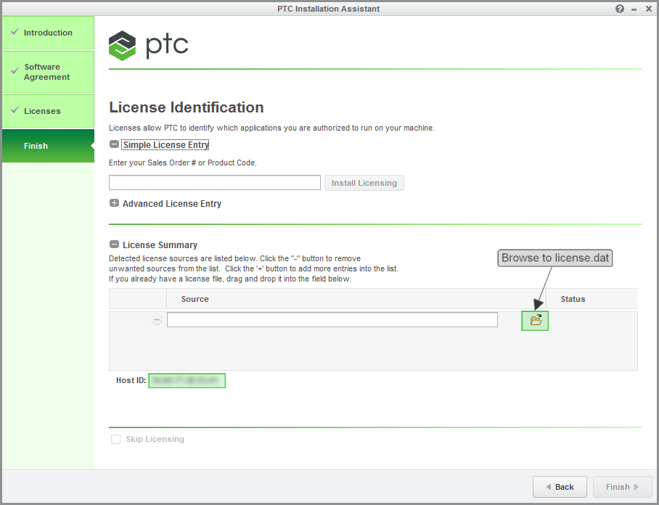Viewport: 659px width, 505px height.
Task: Select the Licenses step
Action: click(x=48, y=111)
